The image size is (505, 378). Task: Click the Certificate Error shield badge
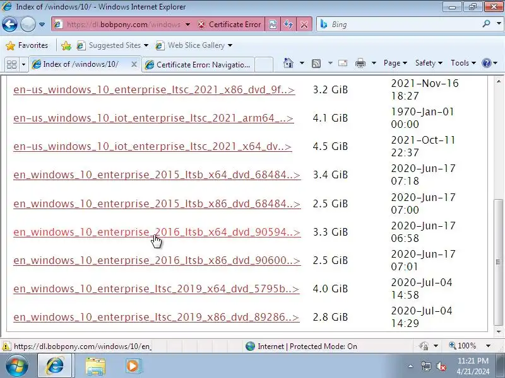229,25
